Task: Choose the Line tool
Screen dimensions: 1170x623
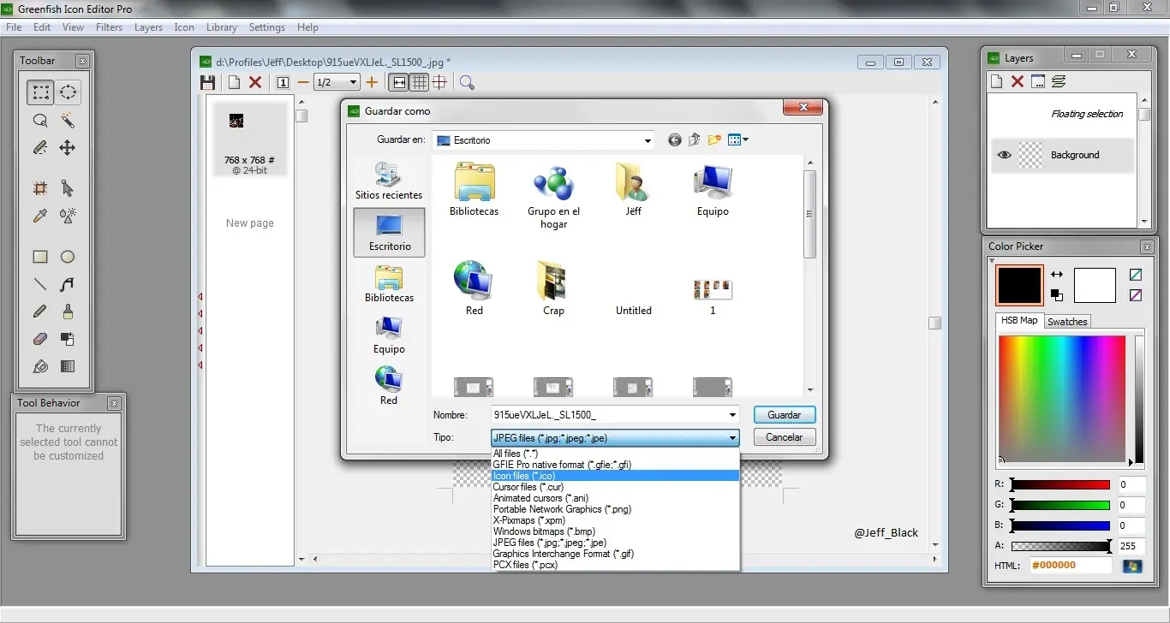Action: pyautogui.click(x=40, y=284)
